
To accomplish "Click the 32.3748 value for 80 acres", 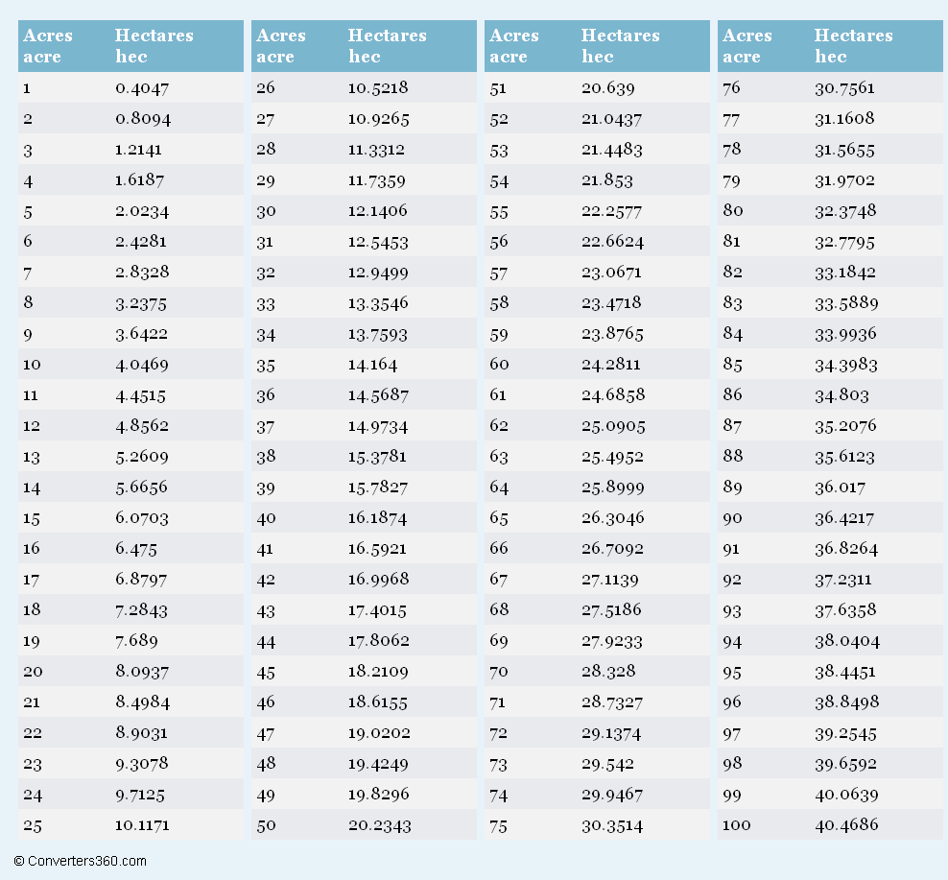I will click(x=845, y=211).
